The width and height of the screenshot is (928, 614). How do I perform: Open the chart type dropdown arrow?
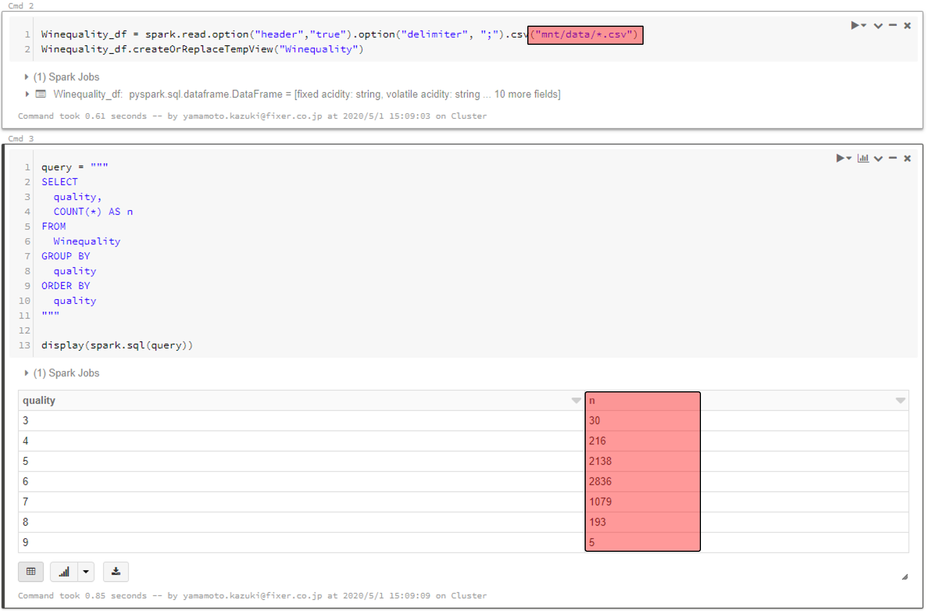click(86, 571)
